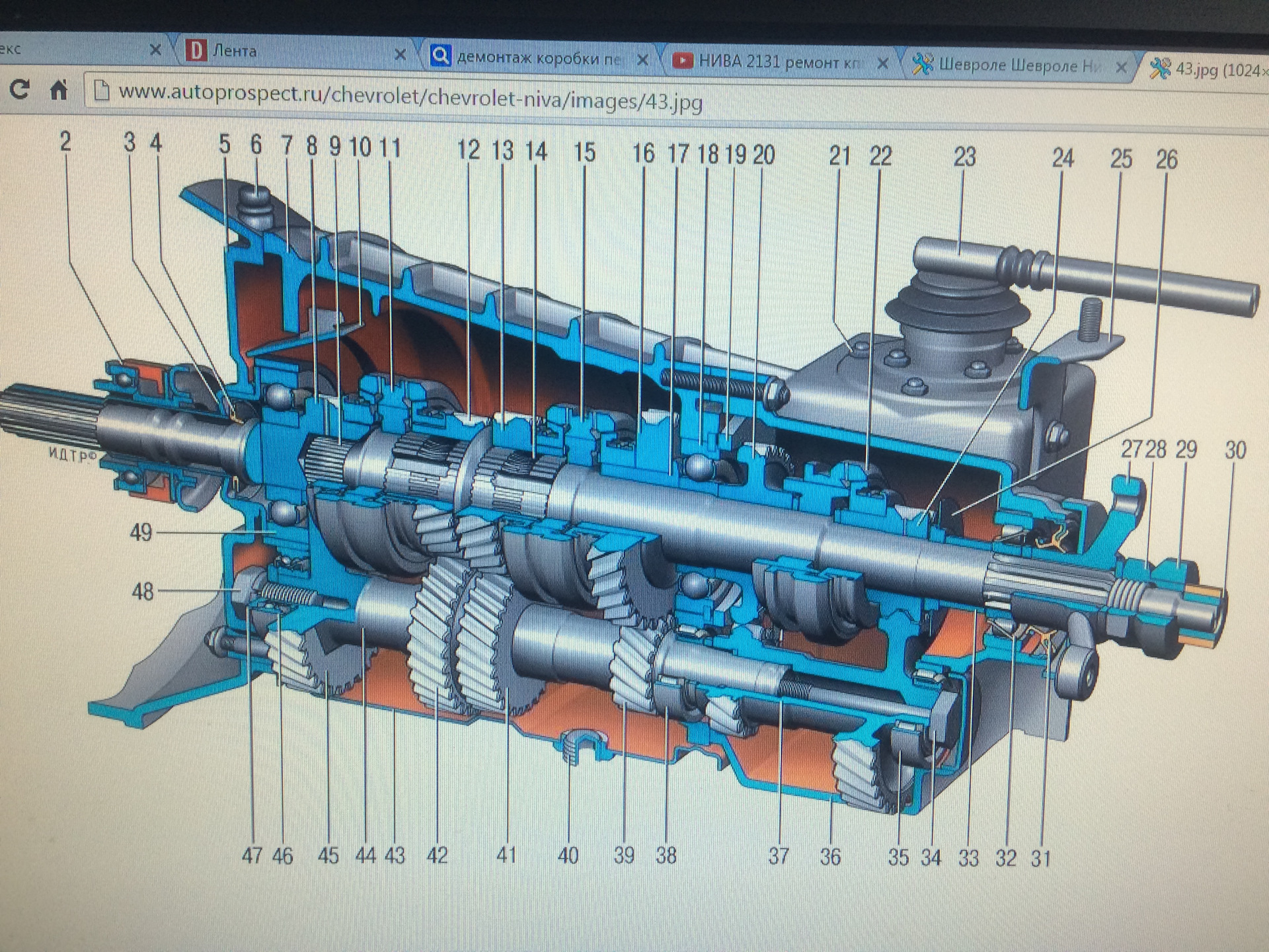
Task: Click wrench favicon on Шевроле Нива tab
Action: (923, 64)
